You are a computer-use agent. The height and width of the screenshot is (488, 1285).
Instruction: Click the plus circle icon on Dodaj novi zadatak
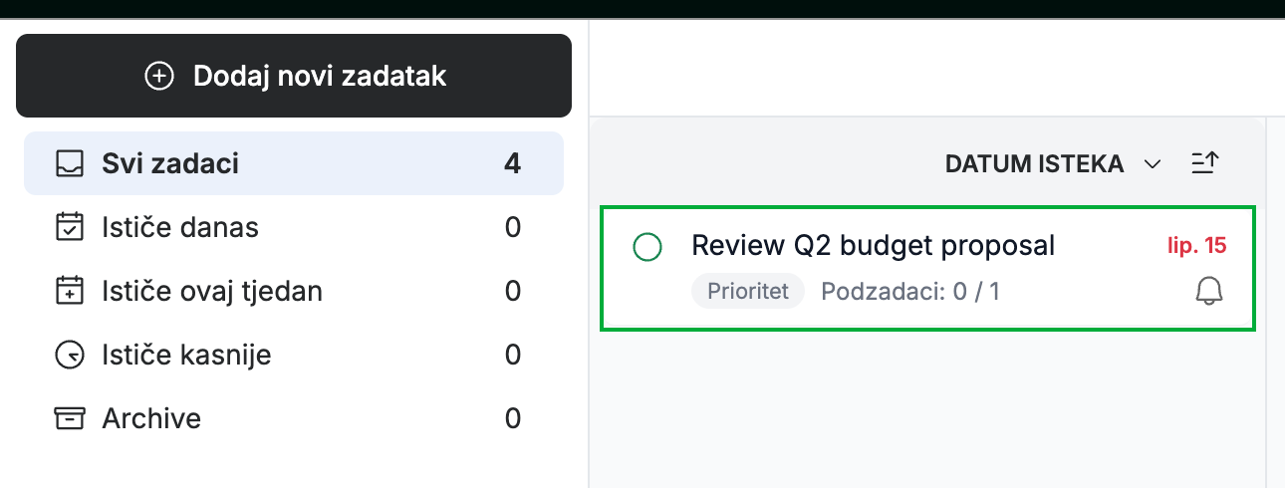(159, 76)
